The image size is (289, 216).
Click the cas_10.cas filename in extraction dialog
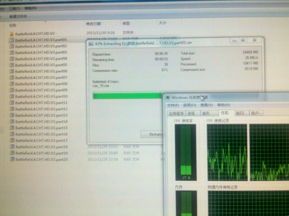pos(101,86)
